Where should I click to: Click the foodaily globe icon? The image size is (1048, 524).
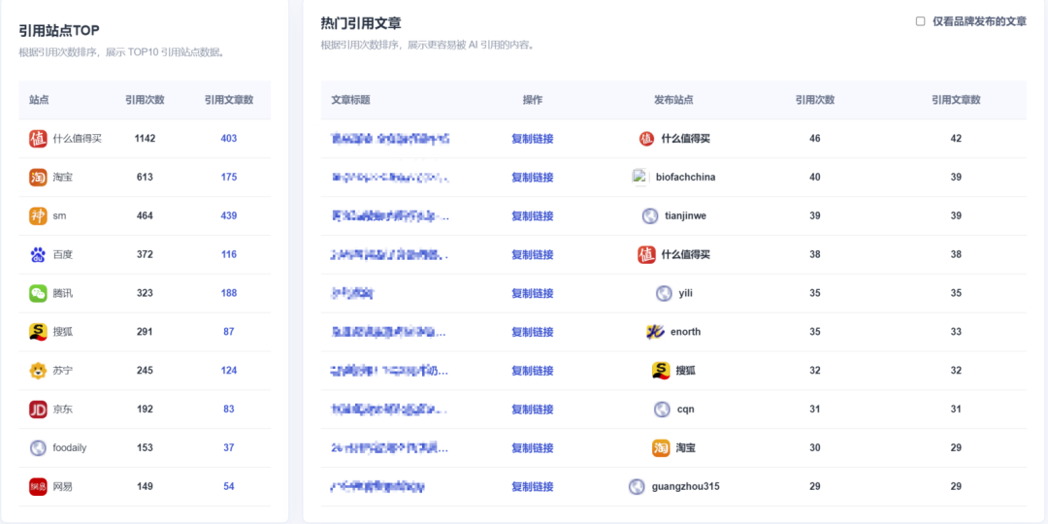(38, 447)
